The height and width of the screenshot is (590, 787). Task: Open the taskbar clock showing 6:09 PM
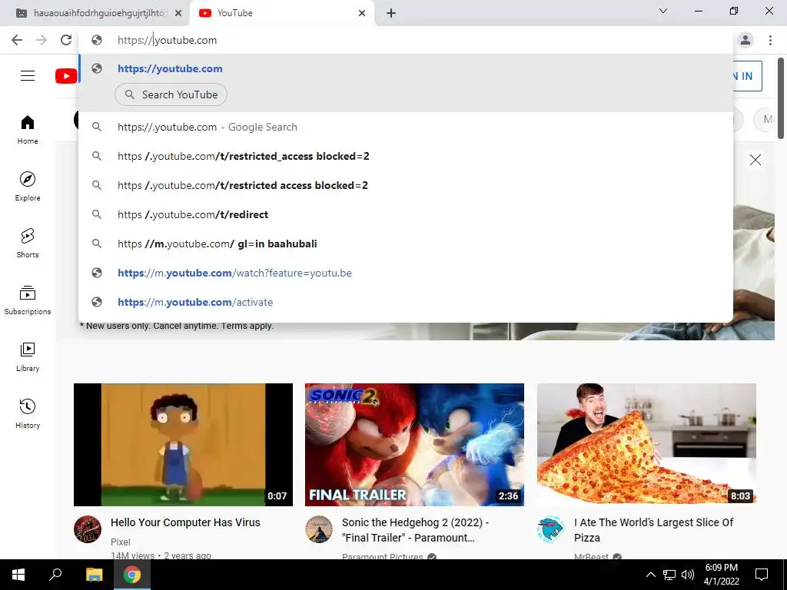[721, 575]
